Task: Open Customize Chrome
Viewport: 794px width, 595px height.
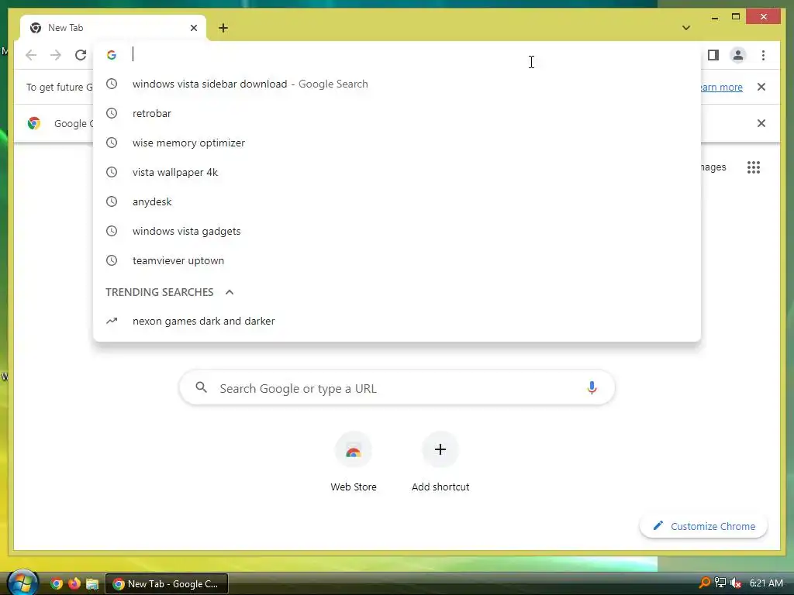Action: coord(704,526)
